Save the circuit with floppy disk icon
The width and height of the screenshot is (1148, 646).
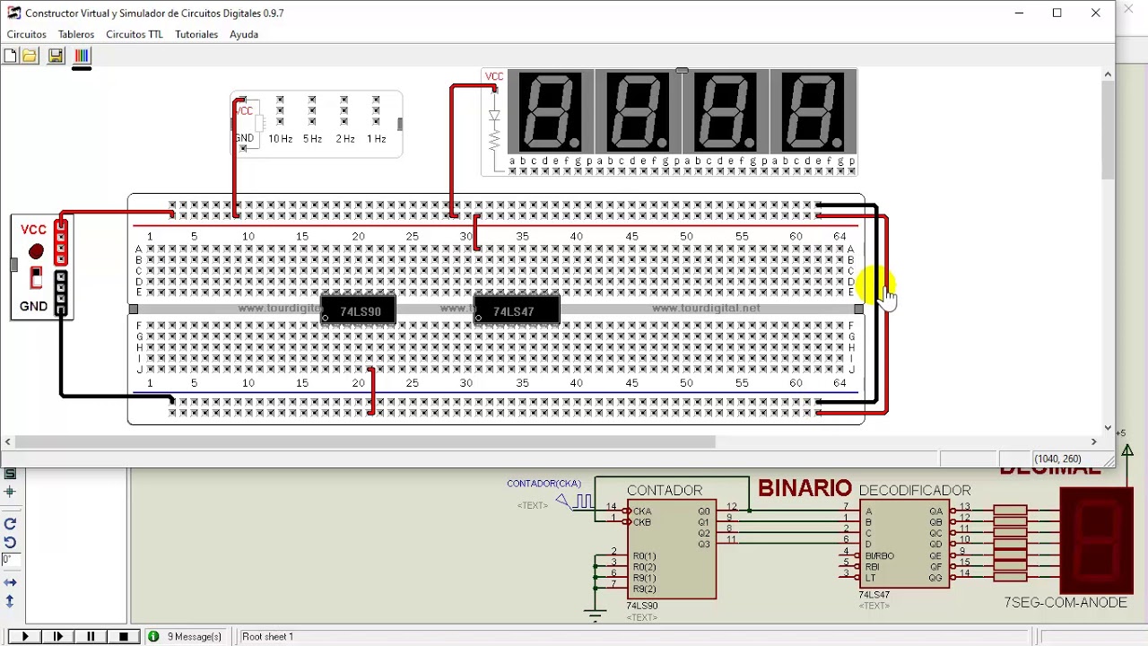(56, 56)
